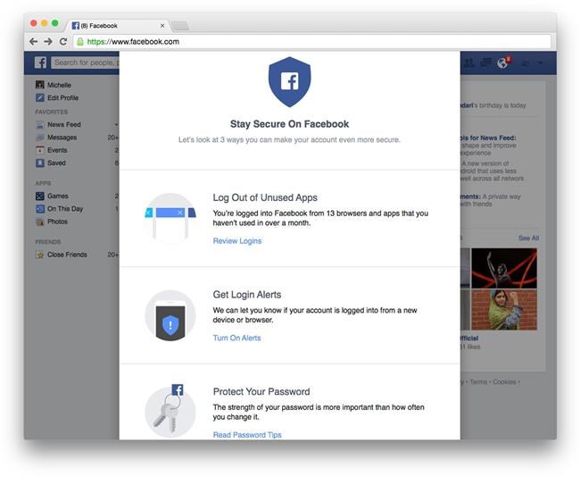
Task: Open the notifications globe icon
Action: click(x=503, y=63)
